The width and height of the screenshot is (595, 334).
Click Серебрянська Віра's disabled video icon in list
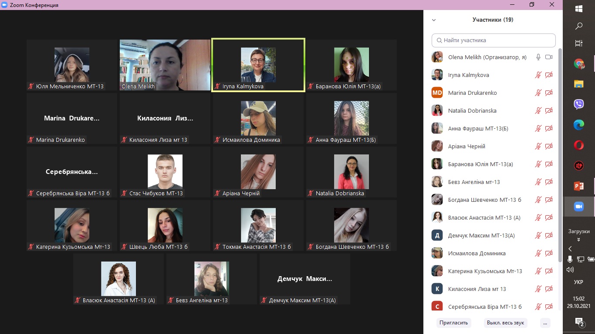pos(549,307)
